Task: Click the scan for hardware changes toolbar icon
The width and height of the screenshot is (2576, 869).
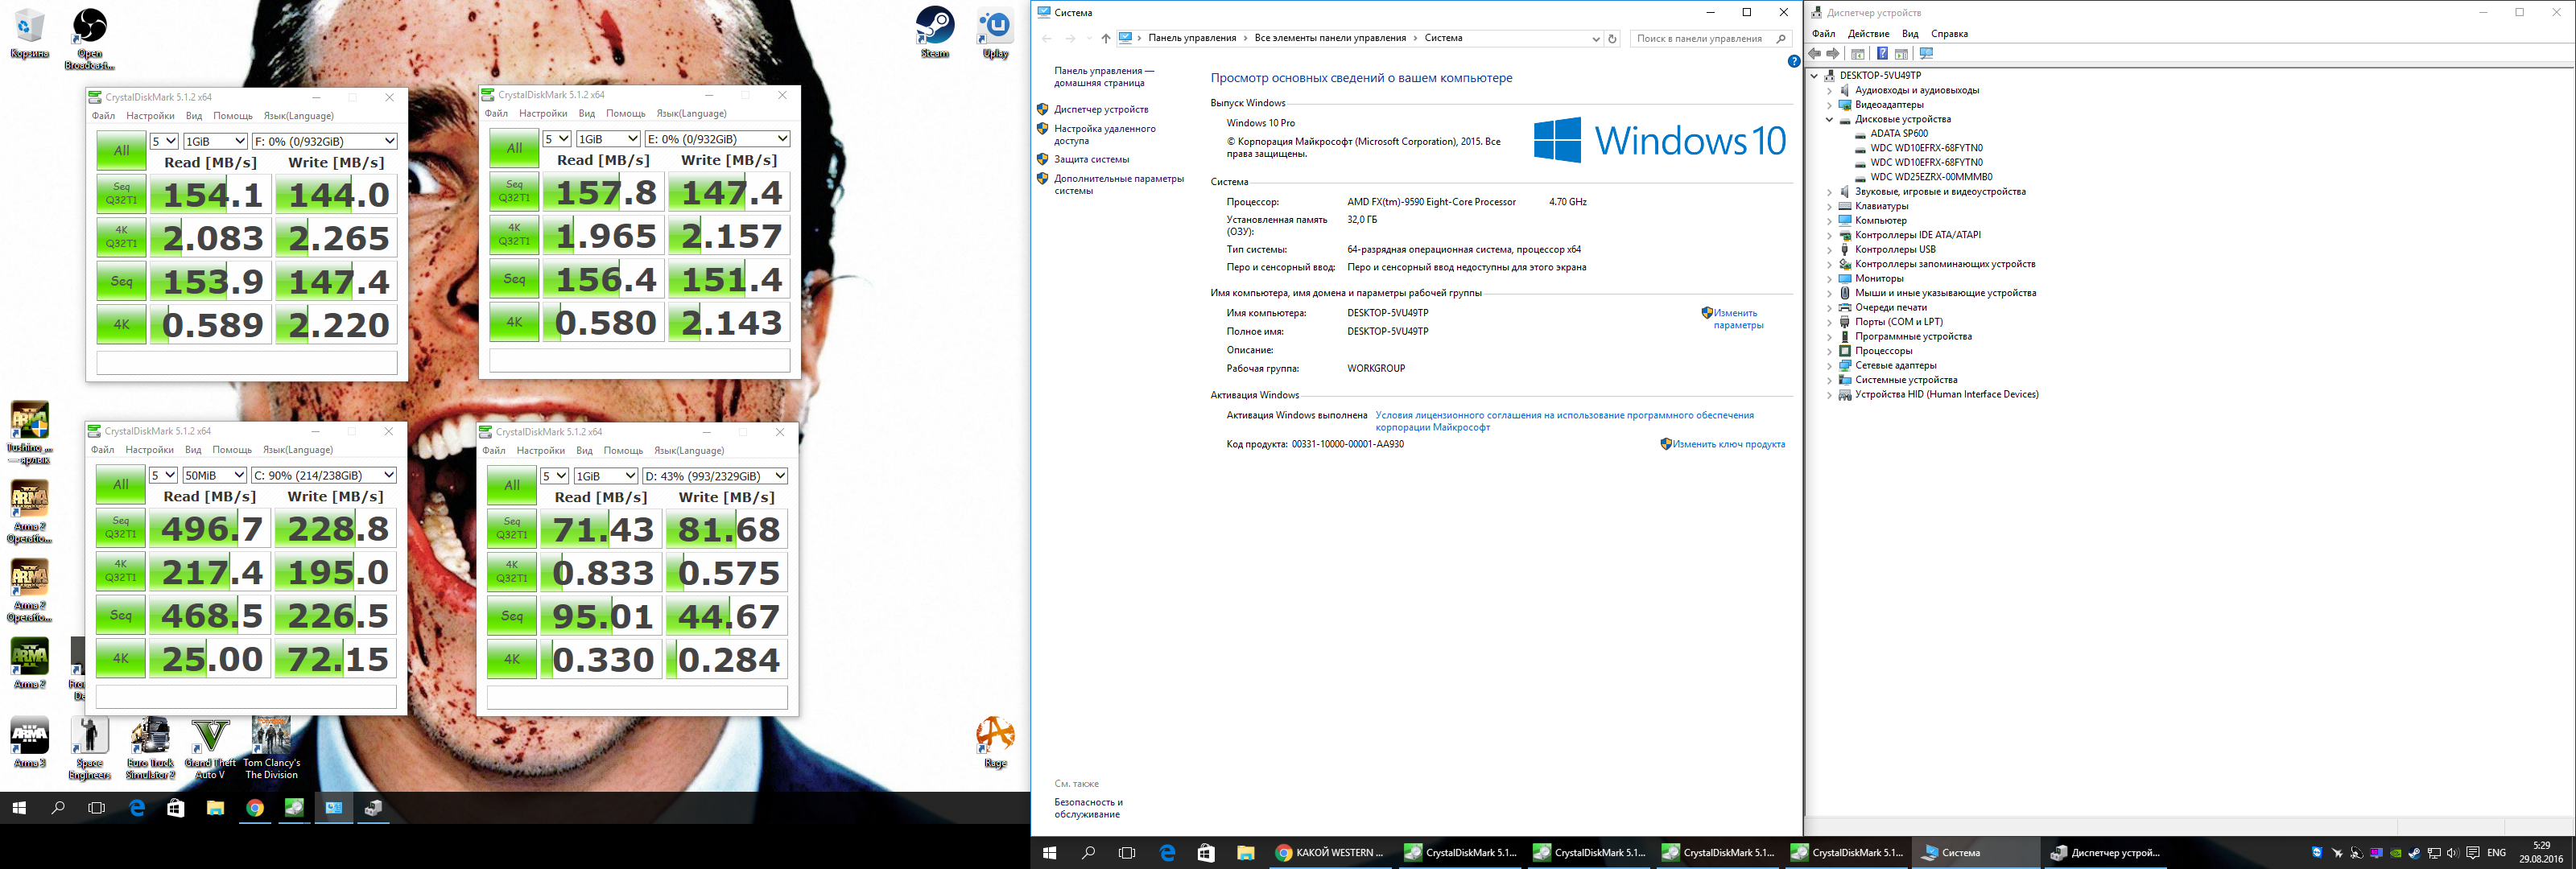Action: coord(1926,54)
